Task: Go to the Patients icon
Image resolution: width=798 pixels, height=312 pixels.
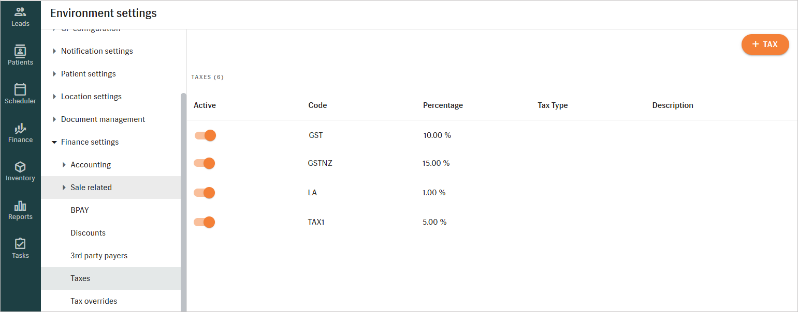Action: tap(20, 51)
